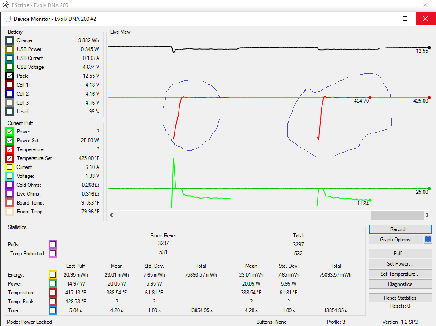
Task: Enable the Cell 3 graph checkbox
Action: coord(10,102)
